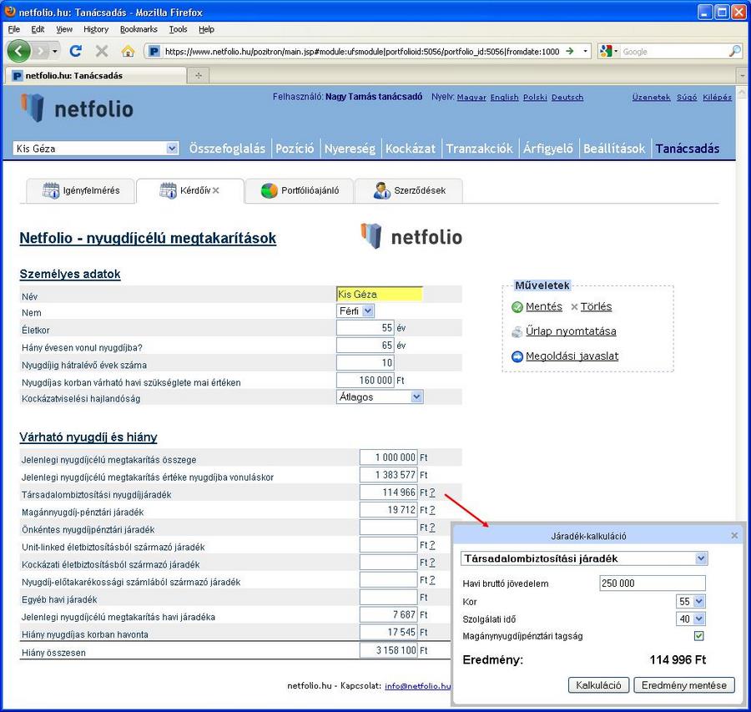Switch to the Igényfelmérés tab

(x=80, y=190)
